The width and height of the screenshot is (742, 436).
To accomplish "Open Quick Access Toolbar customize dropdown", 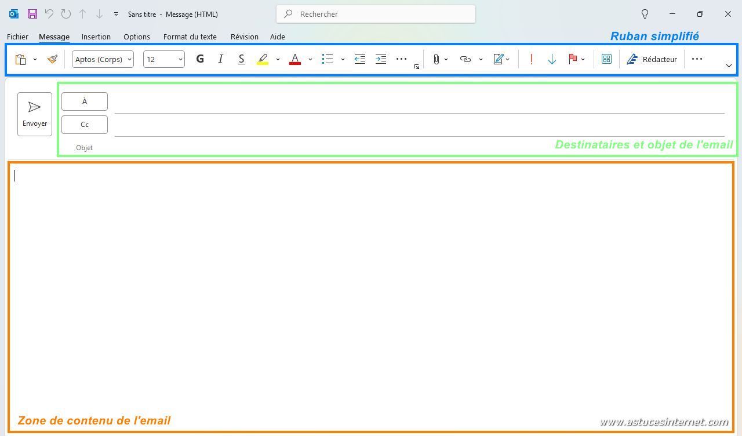I will click(x=116, y=14).
